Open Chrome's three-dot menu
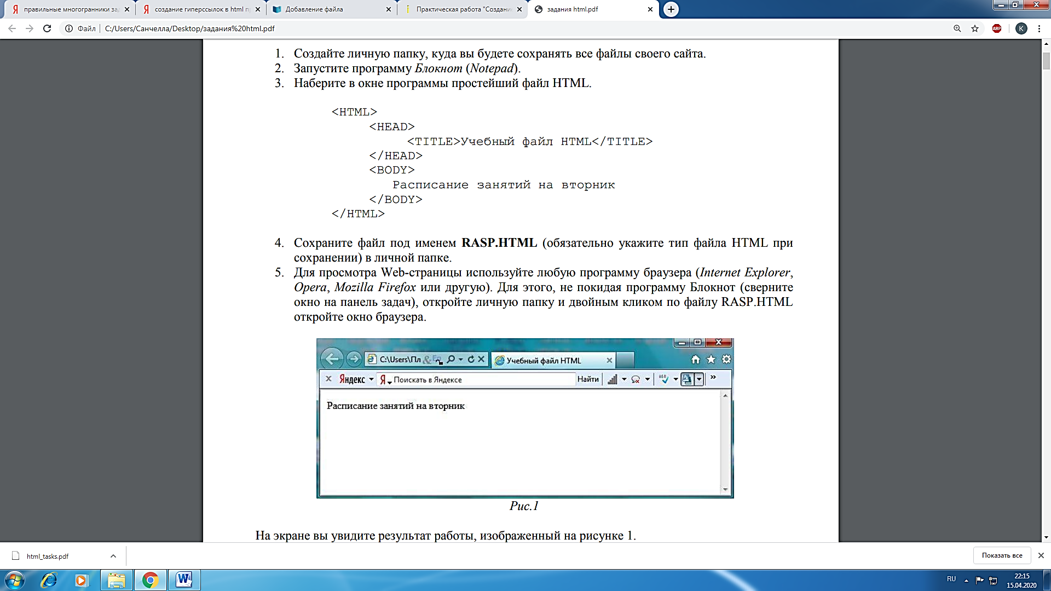Image resolution: width=1051 pixels, height=591 pixels. click(x=1039, y=28)
